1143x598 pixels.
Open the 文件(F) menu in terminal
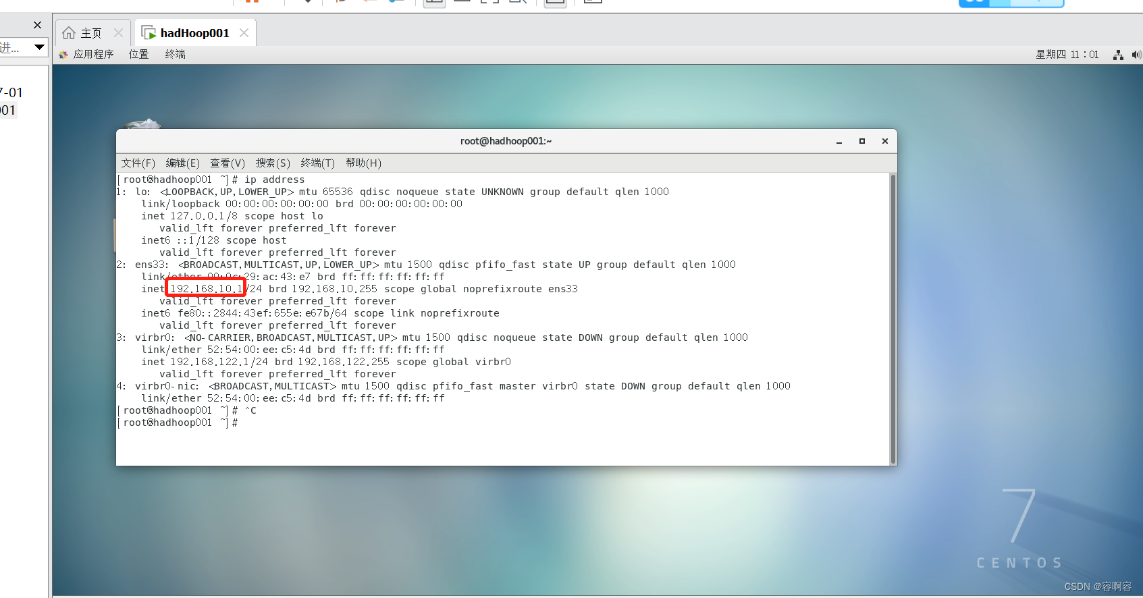[x=138, y=163]
